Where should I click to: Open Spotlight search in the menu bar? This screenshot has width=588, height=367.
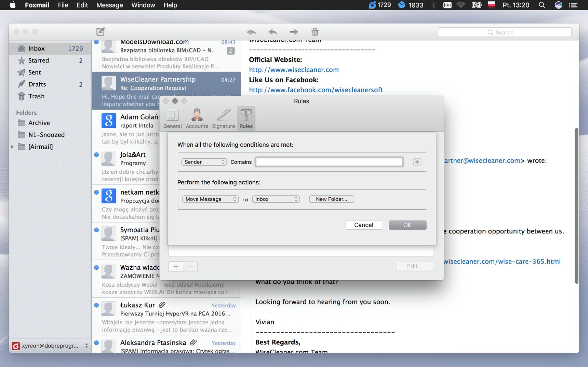pos(542,5)
